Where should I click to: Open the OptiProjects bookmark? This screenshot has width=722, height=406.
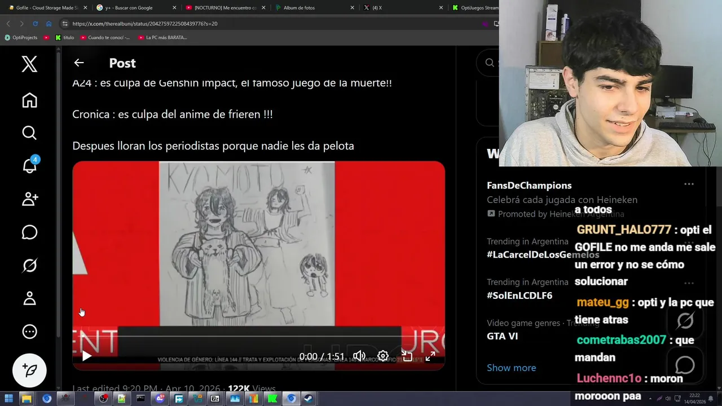pos(21,38)
